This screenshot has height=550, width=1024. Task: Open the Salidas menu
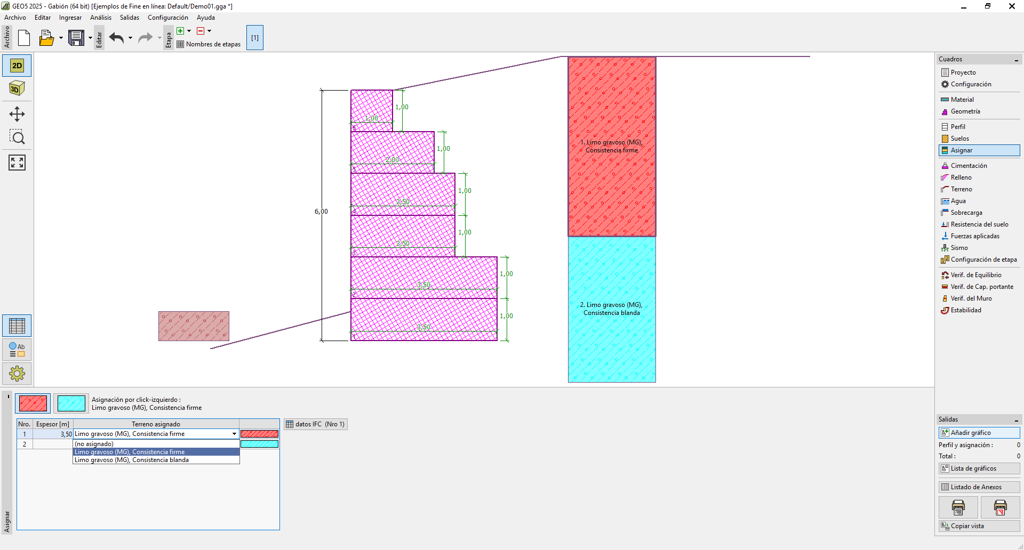click(x=129, y=18)
